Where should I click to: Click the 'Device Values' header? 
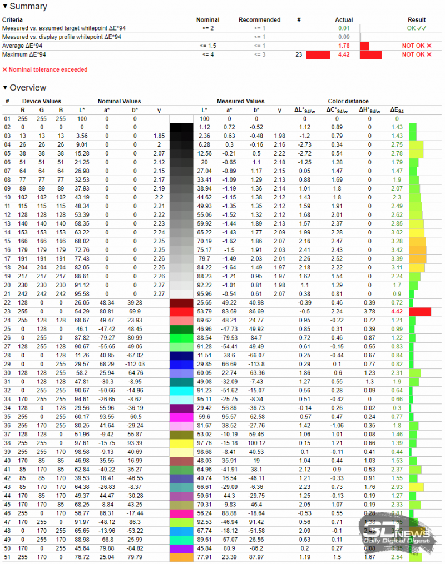(41, 102)
